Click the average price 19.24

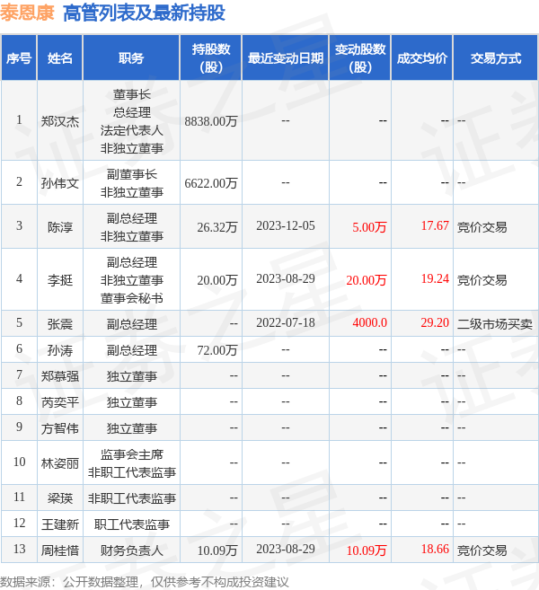[435, 278]
